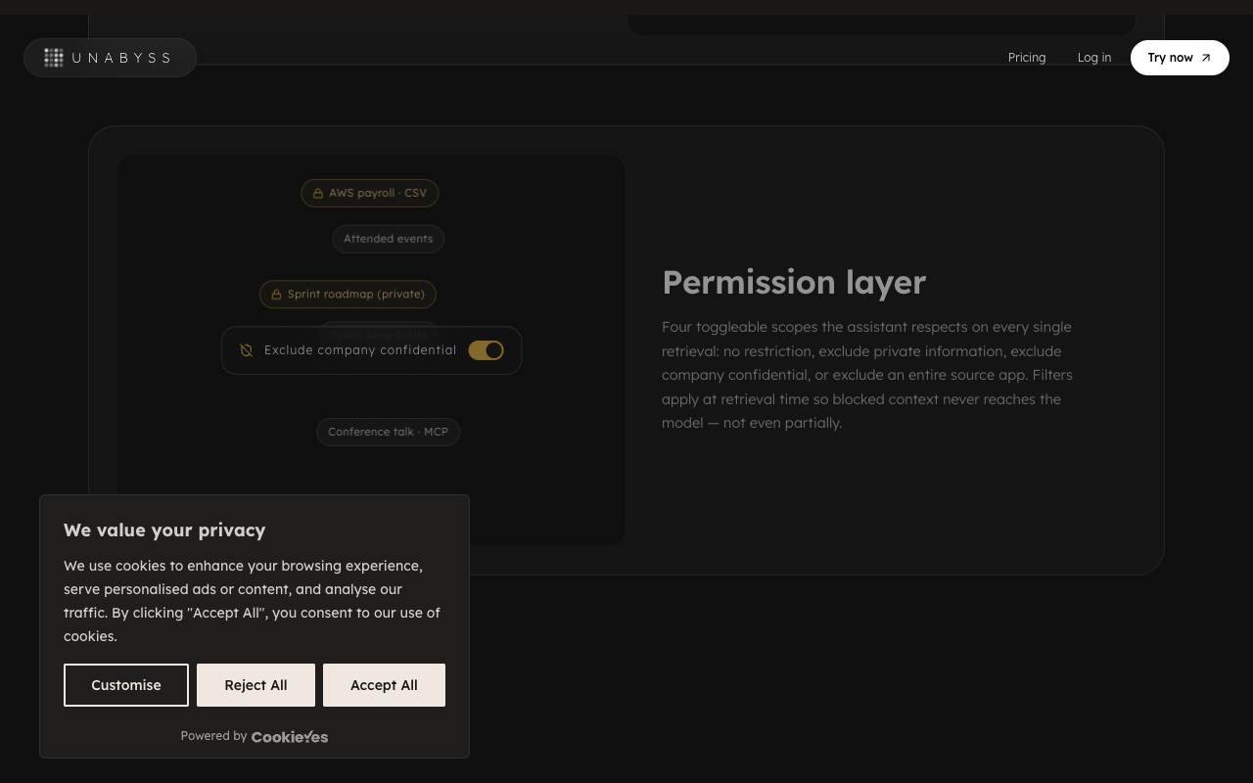Click the UNABYSS wordmark link

(121, 58)
